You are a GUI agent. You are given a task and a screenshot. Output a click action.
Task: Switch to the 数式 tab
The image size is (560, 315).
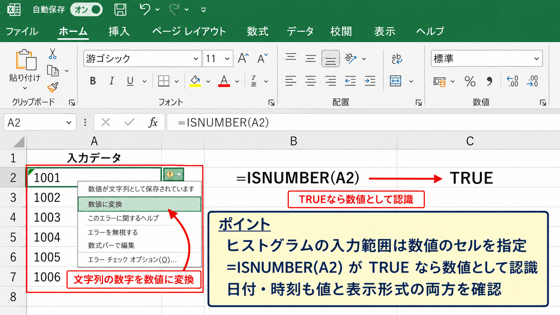258,31
